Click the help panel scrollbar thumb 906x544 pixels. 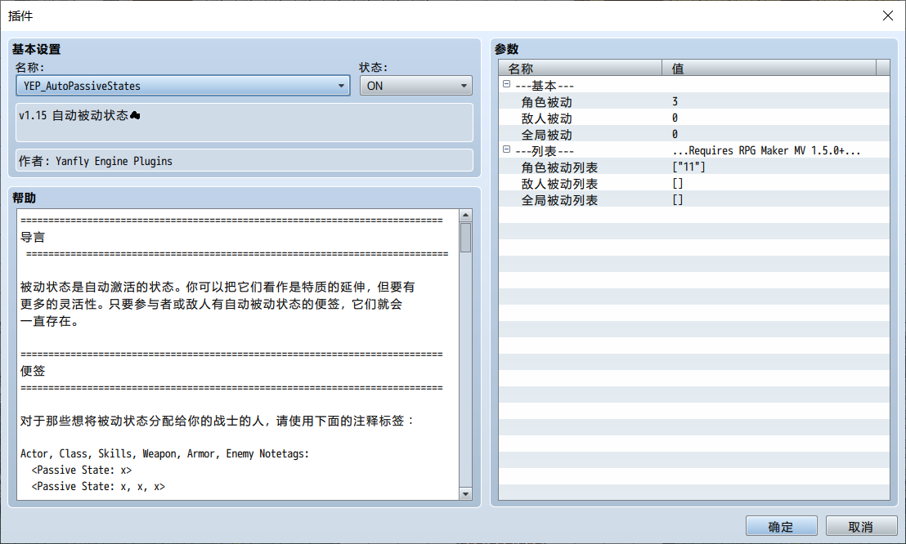465,238
